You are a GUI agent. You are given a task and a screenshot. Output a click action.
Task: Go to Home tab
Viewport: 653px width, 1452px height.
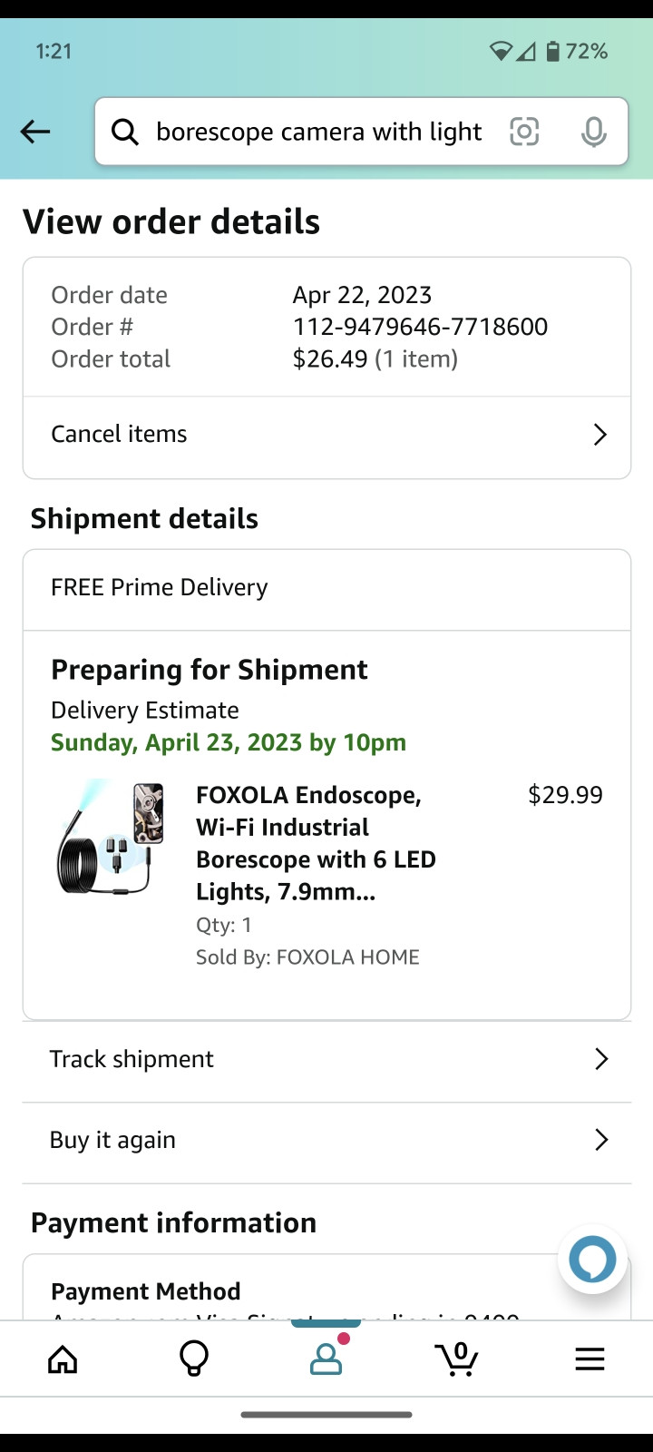tap(63, 1359)
